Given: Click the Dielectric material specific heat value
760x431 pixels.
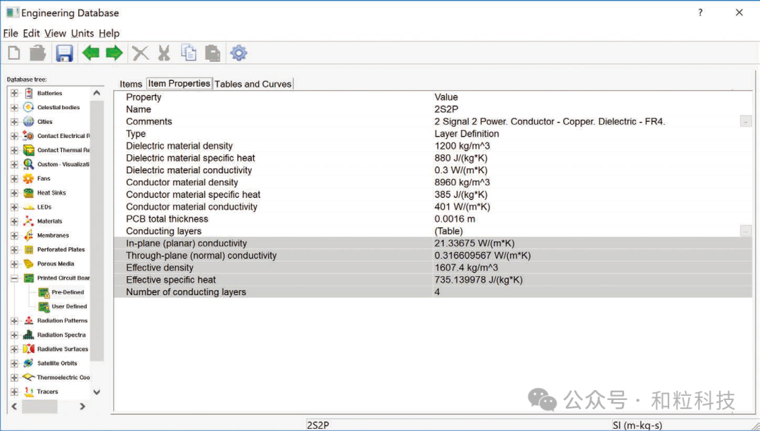Looking at the screenshot, I should point(461,158).
